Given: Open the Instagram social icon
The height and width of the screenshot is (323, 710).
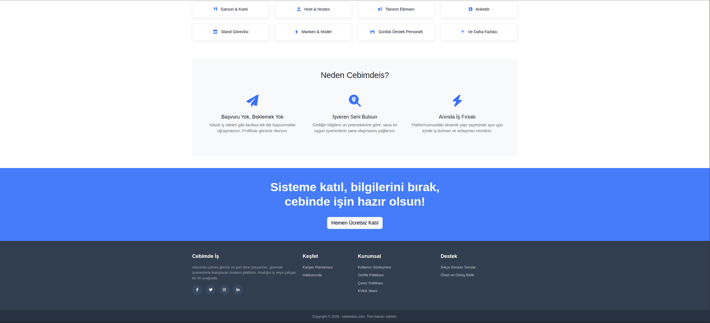Looking at the screenshot, I should (224, 290).
